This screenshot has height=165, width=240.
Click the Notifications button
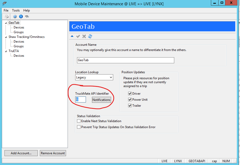[x=101, y=100]
